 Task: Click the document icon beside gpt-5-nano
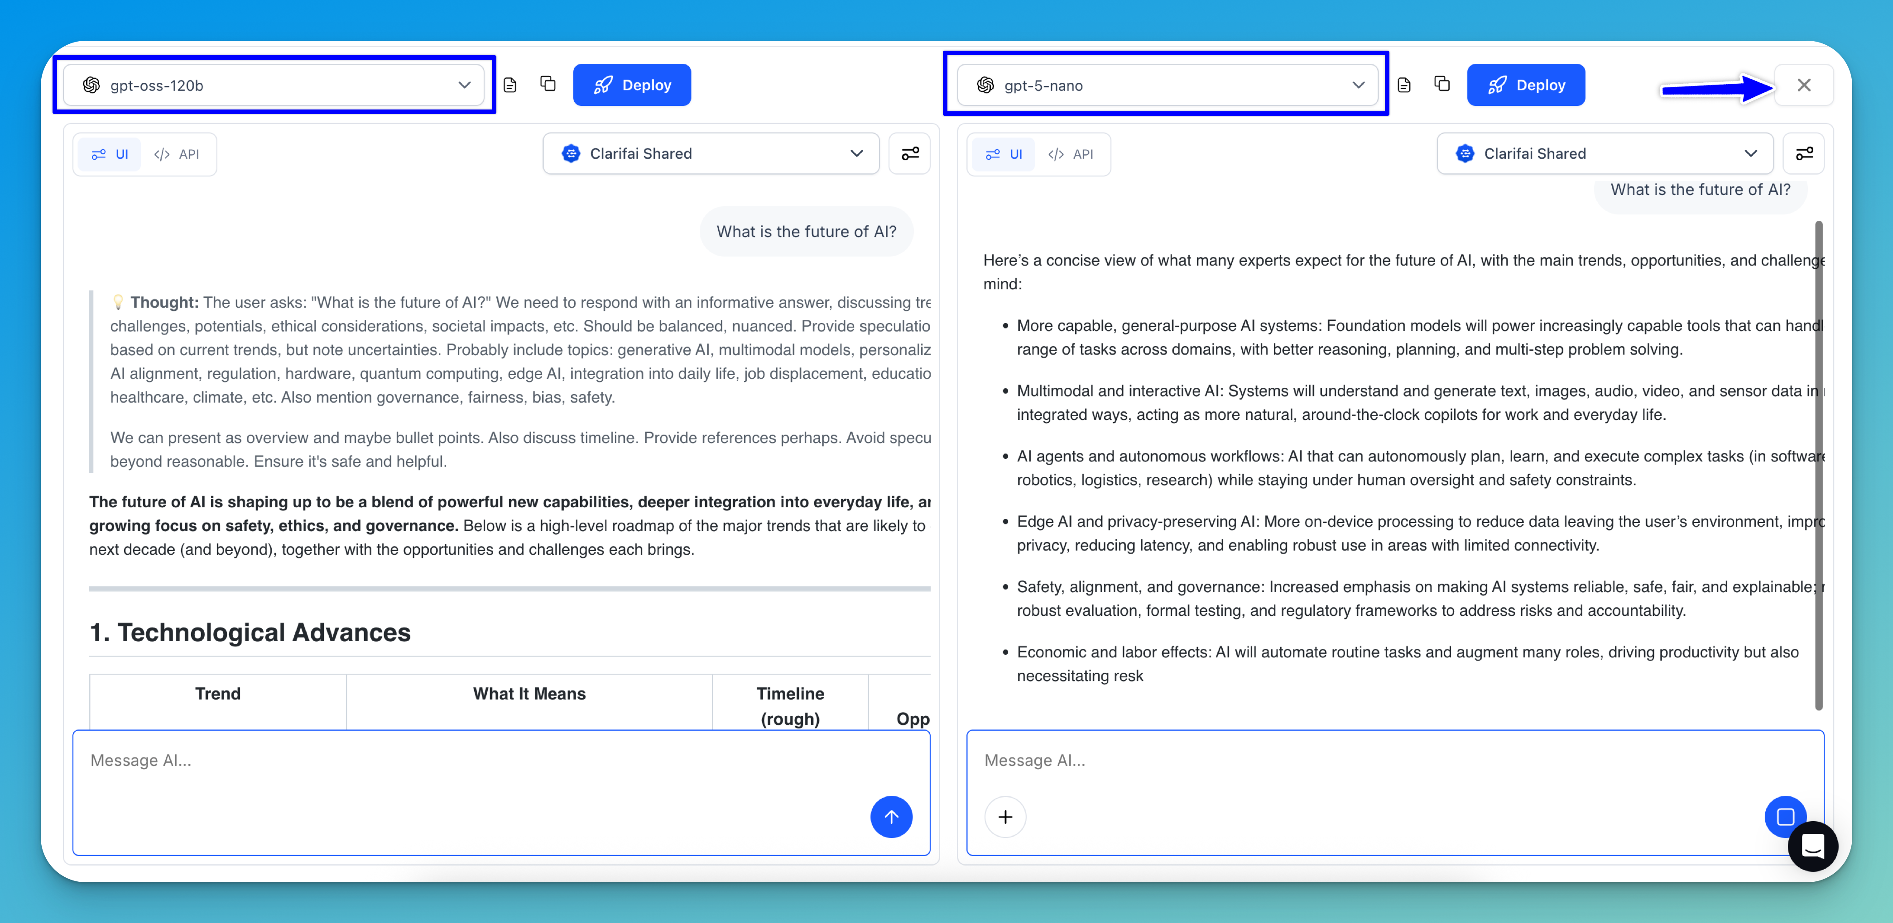coord(1403,85)
